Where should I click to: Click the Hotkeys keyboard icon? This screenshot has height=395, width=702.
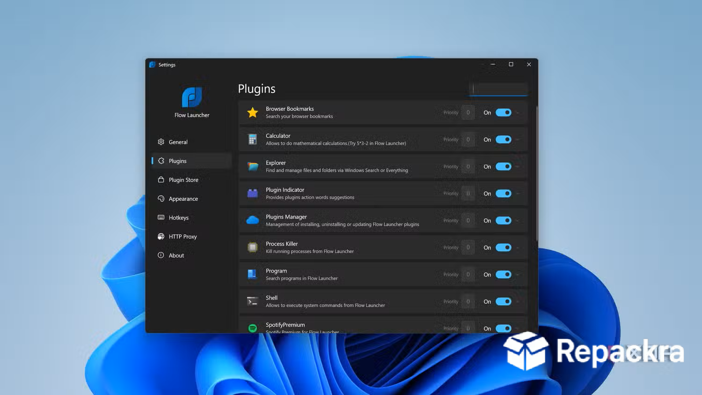(x=161, y=218)
